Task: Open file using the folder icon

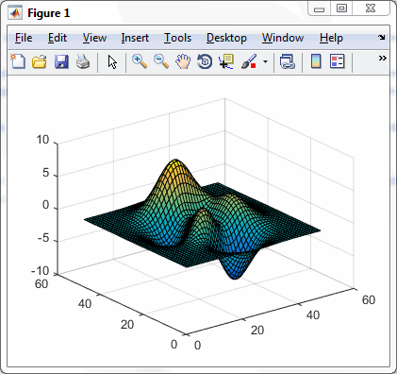Action: (x=40, y=61)
